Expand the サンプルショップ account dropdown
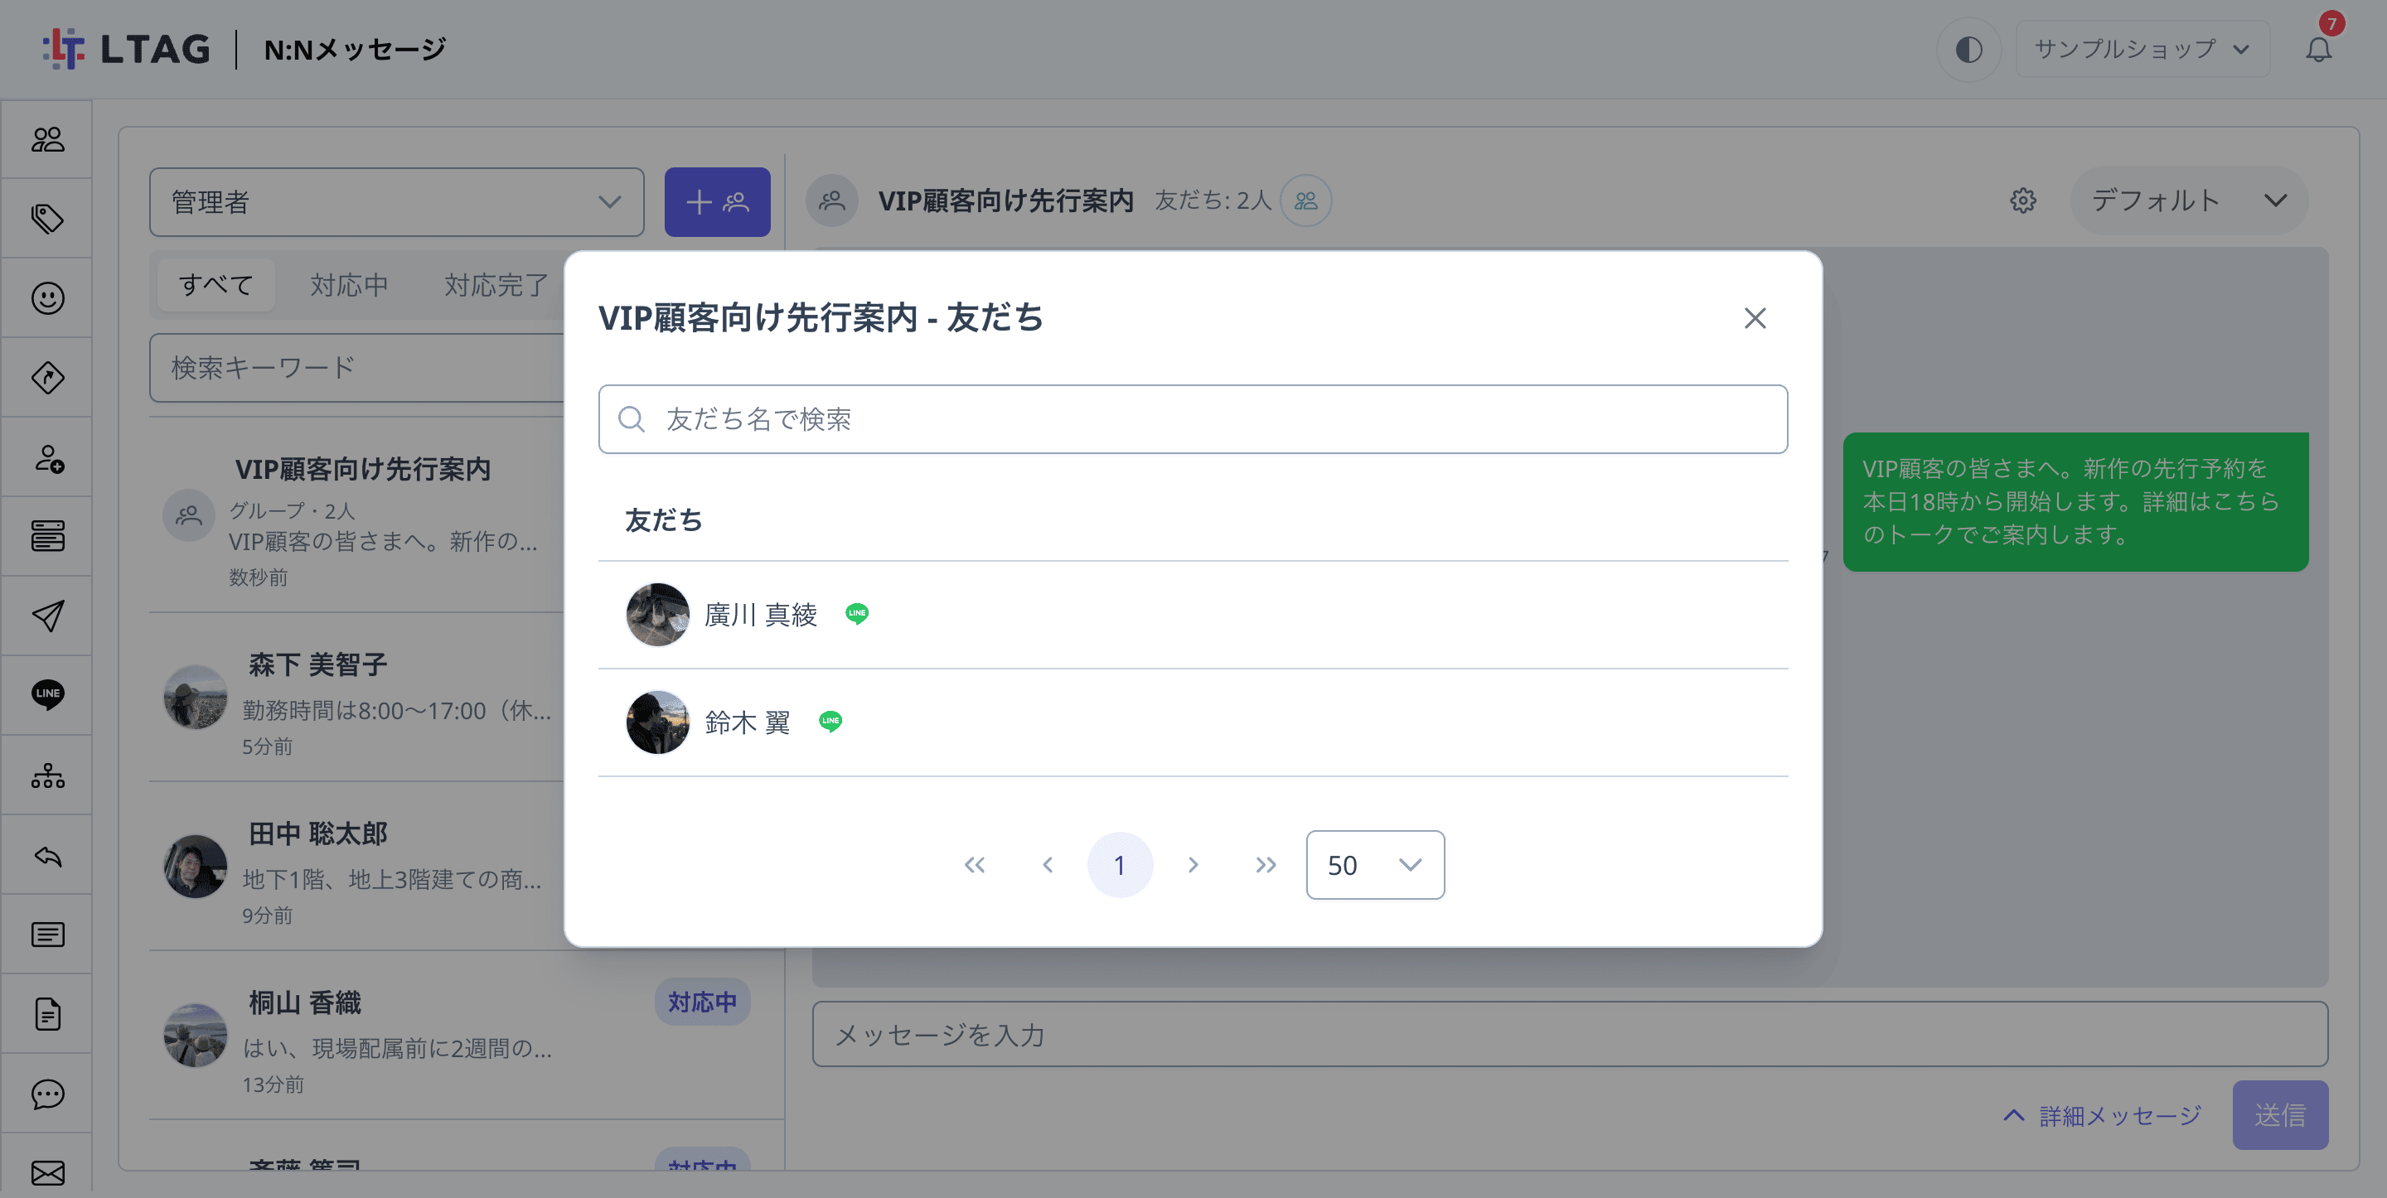Screen dimensions: 2387x1198 [2142, 49]
